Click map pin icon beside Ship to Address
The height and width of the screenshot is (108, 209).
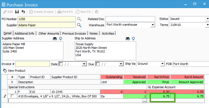pyautogui.click(x=133, y=39)
